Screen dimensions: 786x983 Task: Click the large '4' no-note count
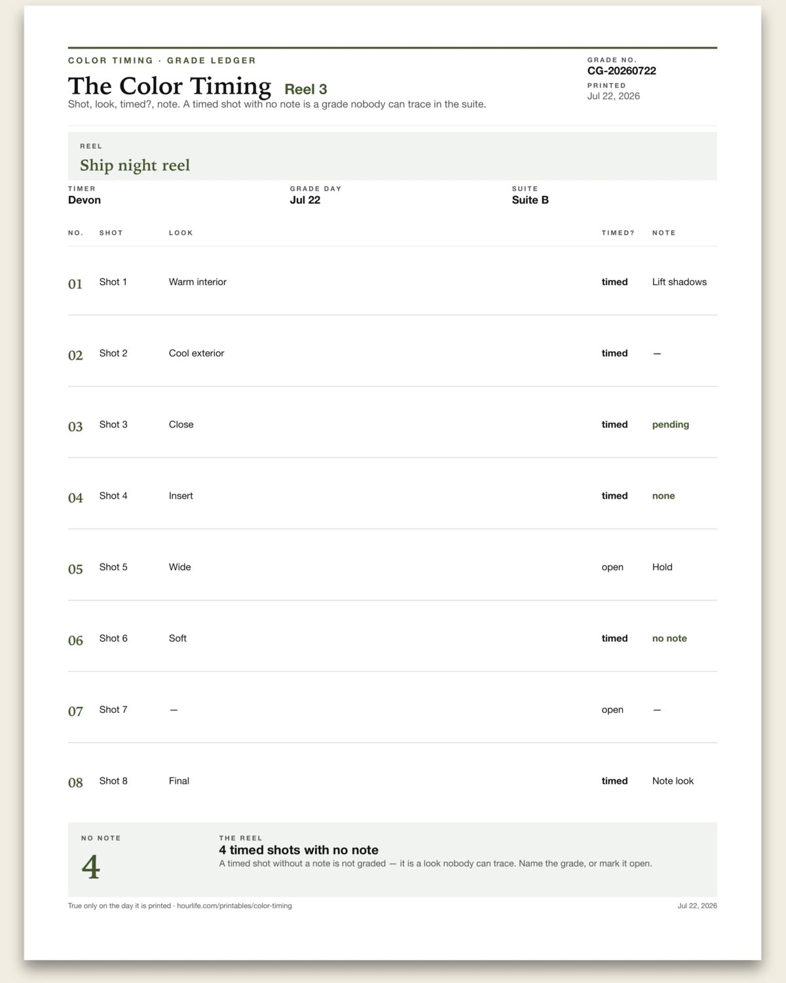[x=91, y=867]
